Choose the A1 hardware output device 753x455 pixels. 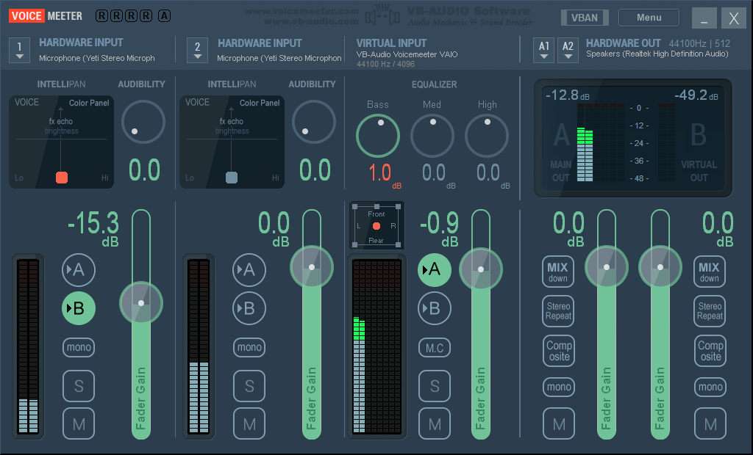click(x=543, y=51)
